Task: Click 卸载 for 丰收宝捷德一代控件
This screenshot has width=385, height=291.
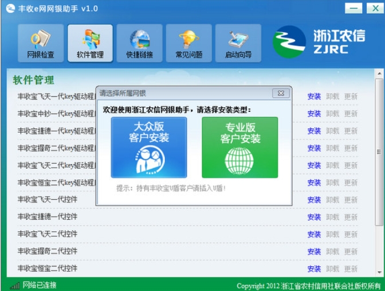Action: [332, 217]
